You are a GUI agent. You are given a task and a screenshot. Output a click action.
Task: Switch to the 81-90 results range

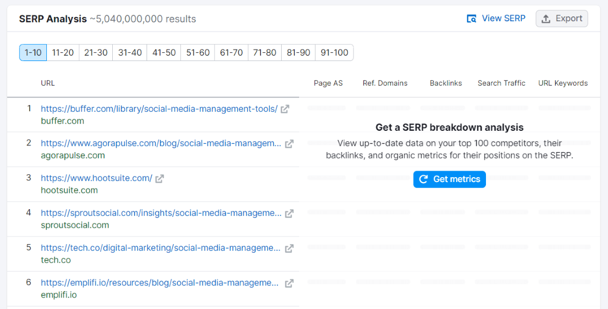click(299, 52)
